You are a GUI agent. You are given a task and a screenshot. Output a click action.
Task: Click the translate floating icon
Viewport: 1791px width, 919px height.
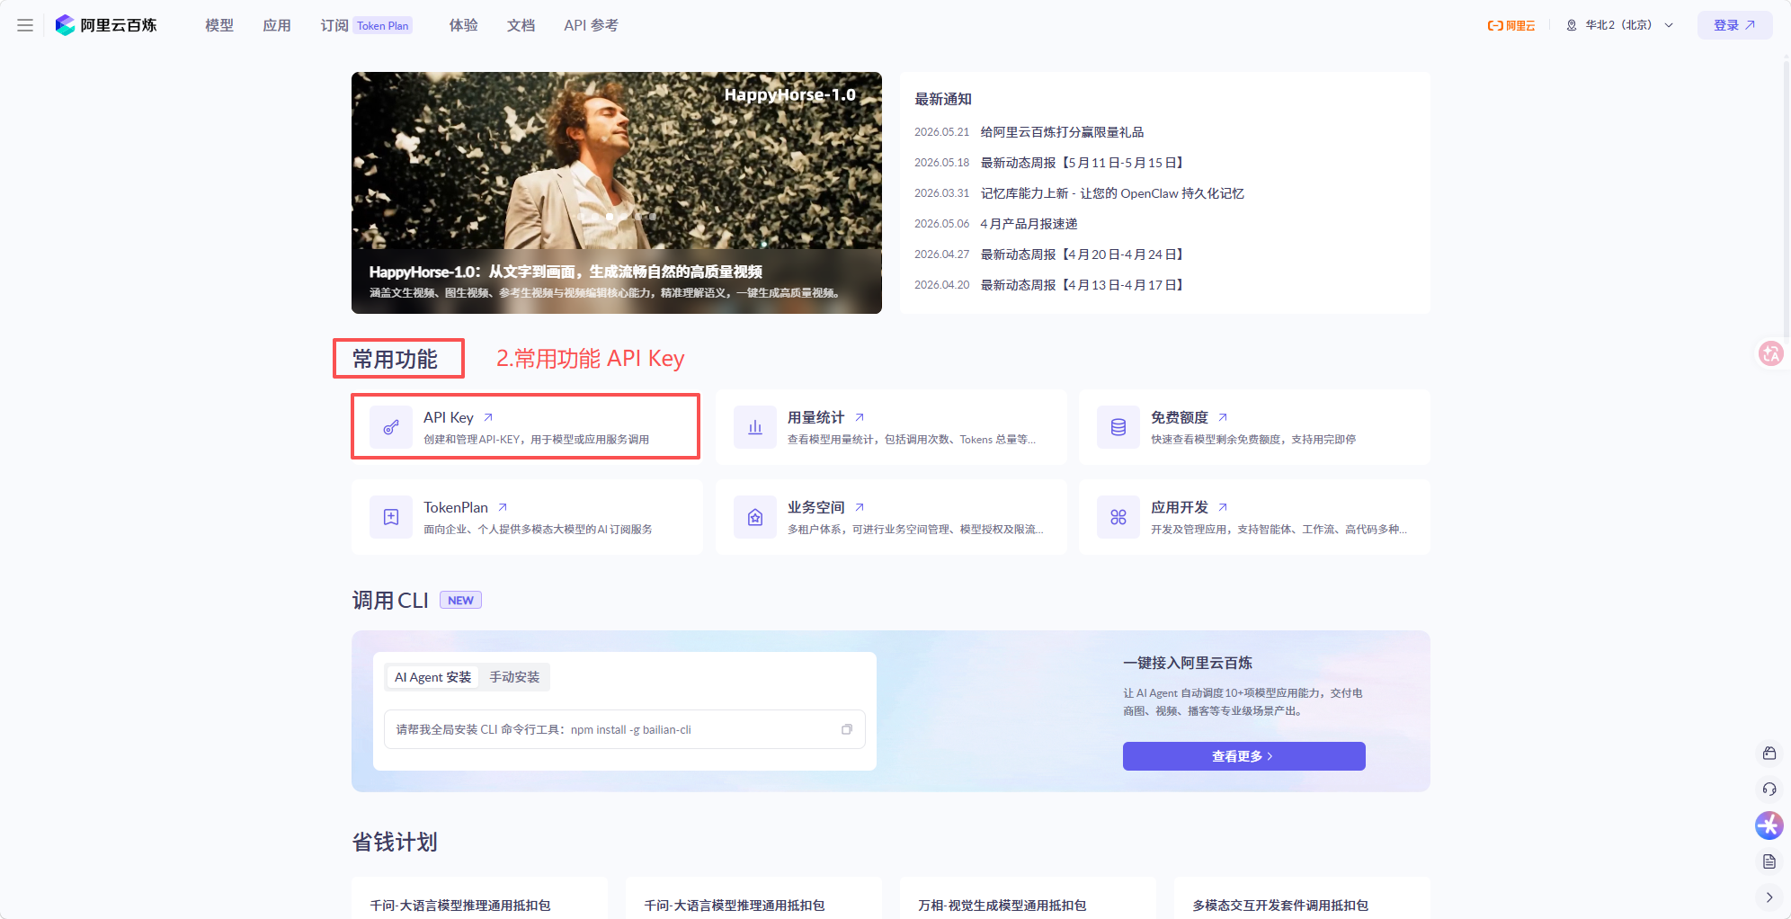[x=1770, y=353]
